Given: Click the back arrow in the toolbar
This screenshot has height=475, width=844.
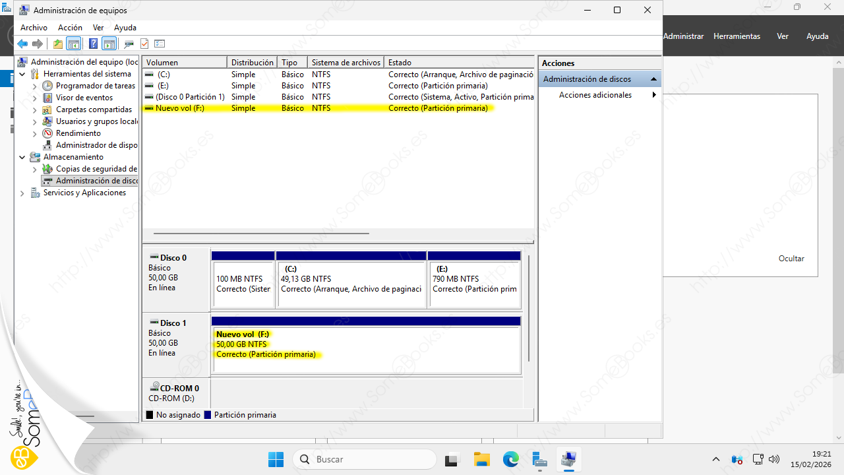Looking at the screenshot, I should tap(22, 44).
